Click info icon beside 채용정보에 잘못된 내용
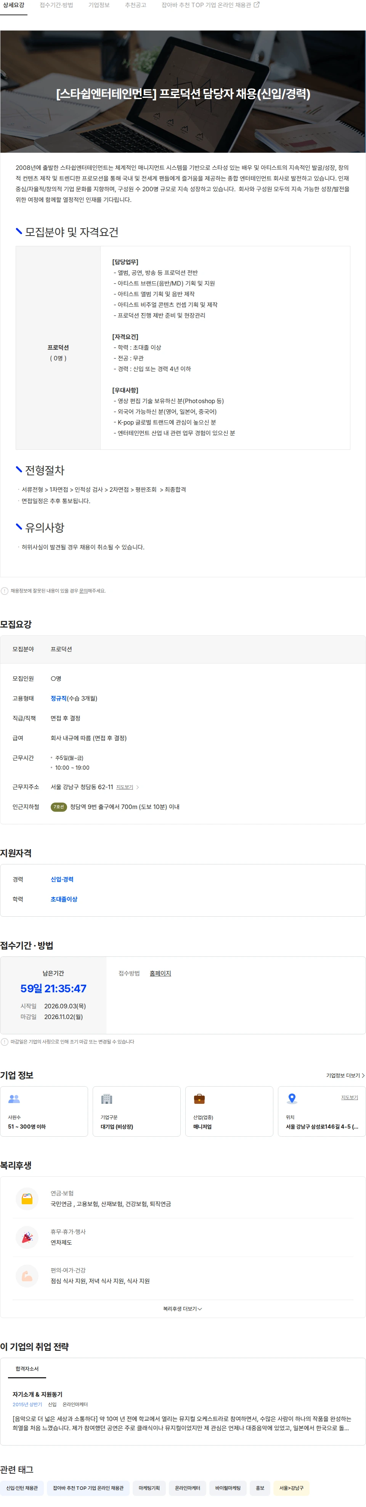Image resolution: width=366 pixels, height=1507 pixels. pyautogui.click(x=5, y=591)
